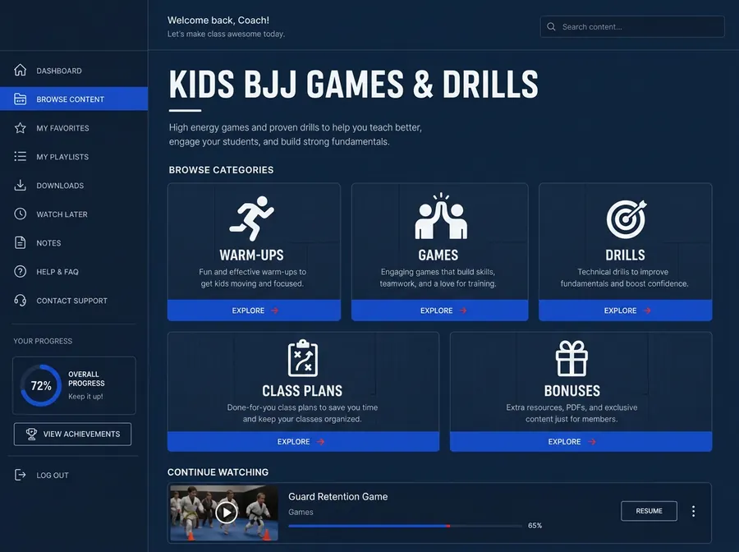
Task: Play the Guard Retention Game thumbnail
Action: [224, 513]
